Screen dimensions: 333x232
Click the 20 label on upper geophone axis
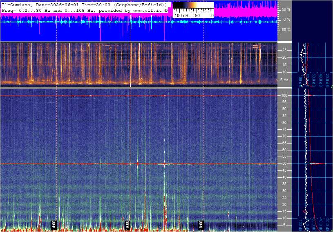pos(284,57)
